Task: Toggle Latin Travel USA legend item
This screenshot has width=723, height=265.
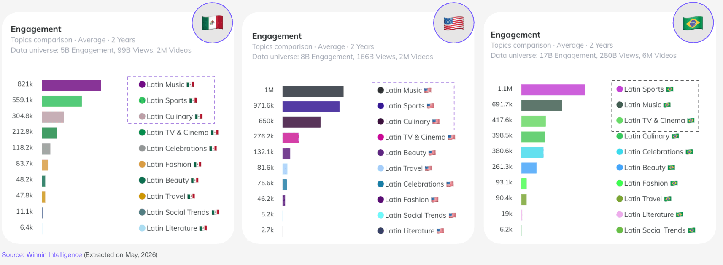Action: 405,168
